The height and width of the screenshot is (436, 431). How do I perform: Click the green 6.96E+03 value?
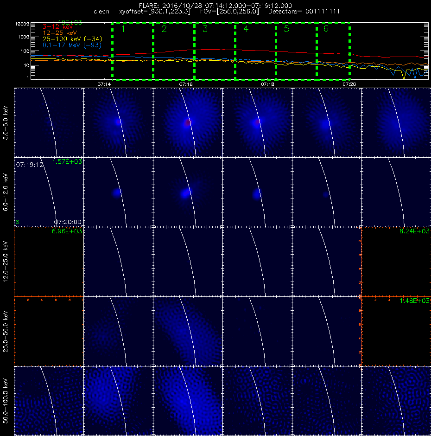pos(67,231)
